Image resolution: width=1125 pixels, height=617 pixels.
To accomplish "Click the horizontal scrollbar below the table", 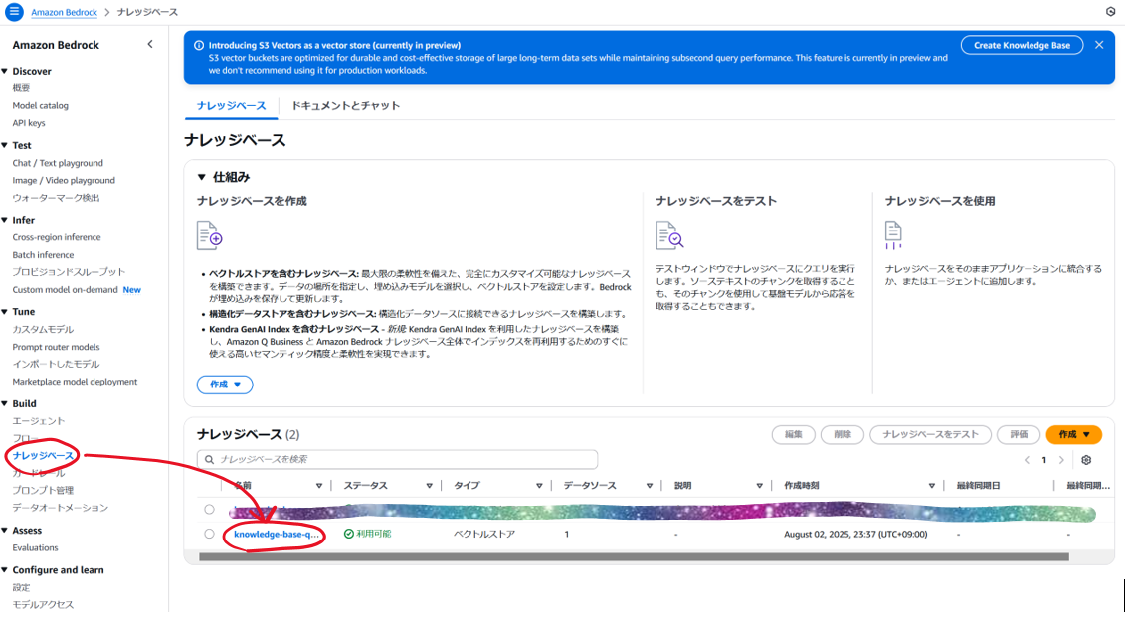I will (634, 556).
